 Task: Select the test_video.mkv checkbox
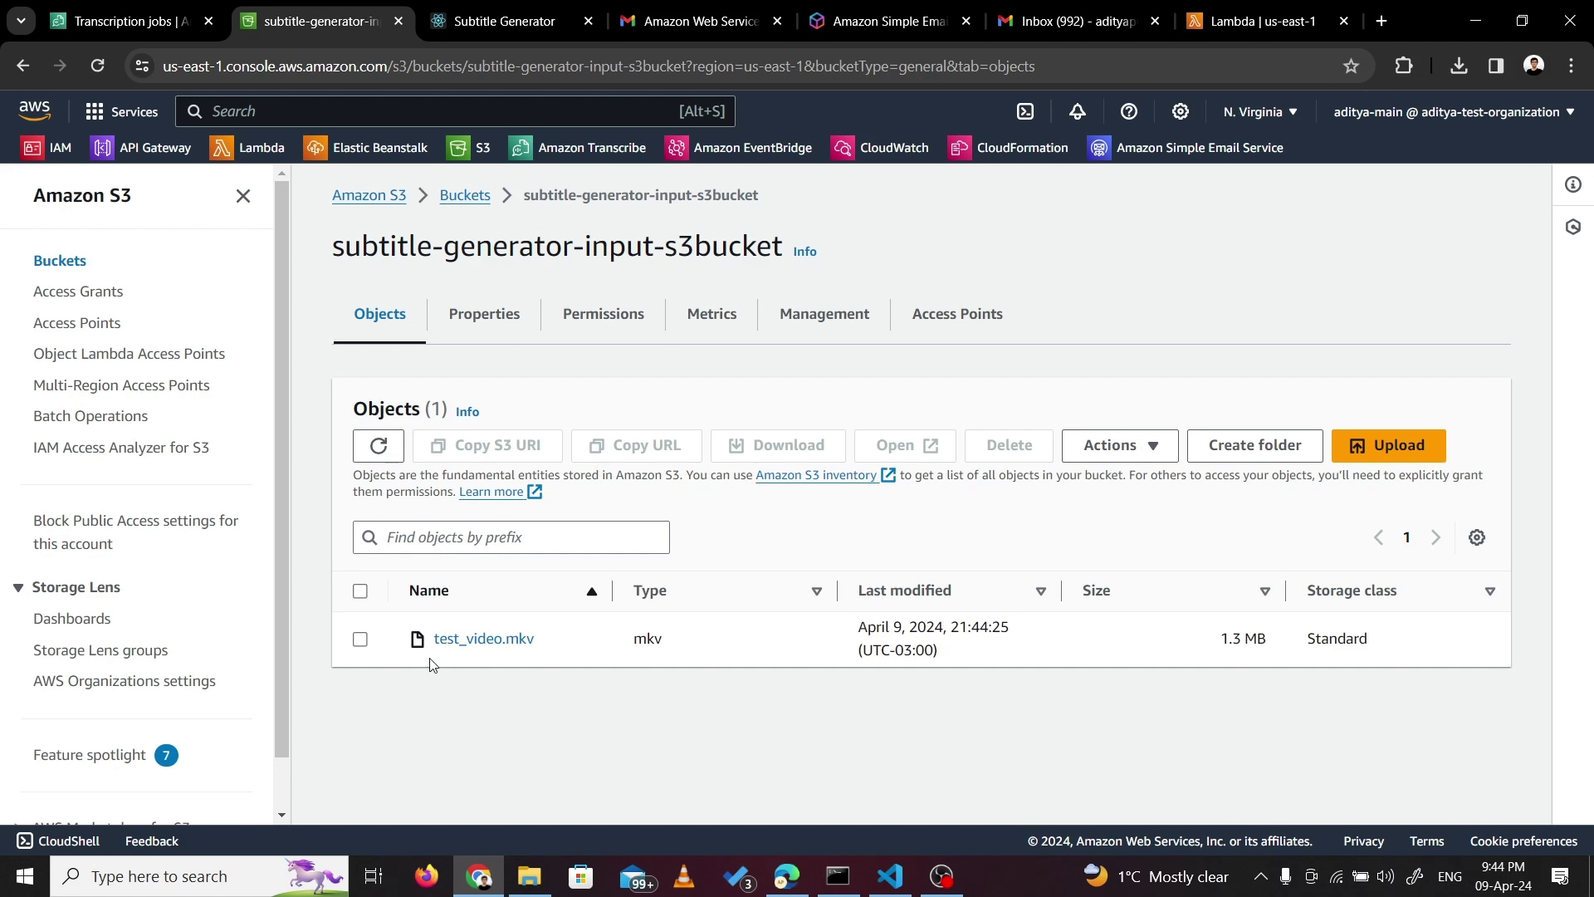coord(359,640)
